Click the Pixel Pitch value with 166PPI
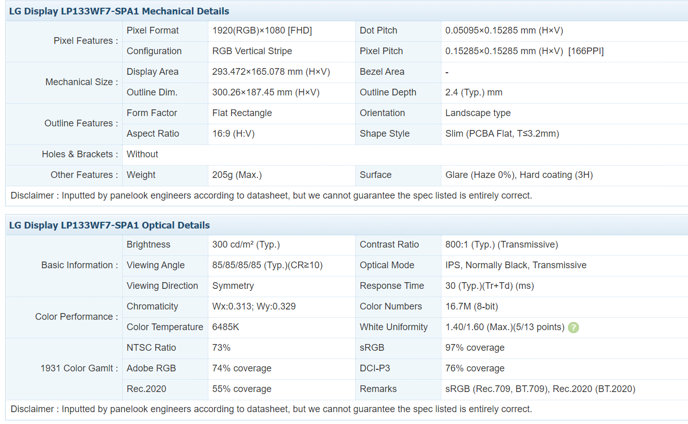Image resolution: width=688 pixels, height=424 pixels. (524, 51)
